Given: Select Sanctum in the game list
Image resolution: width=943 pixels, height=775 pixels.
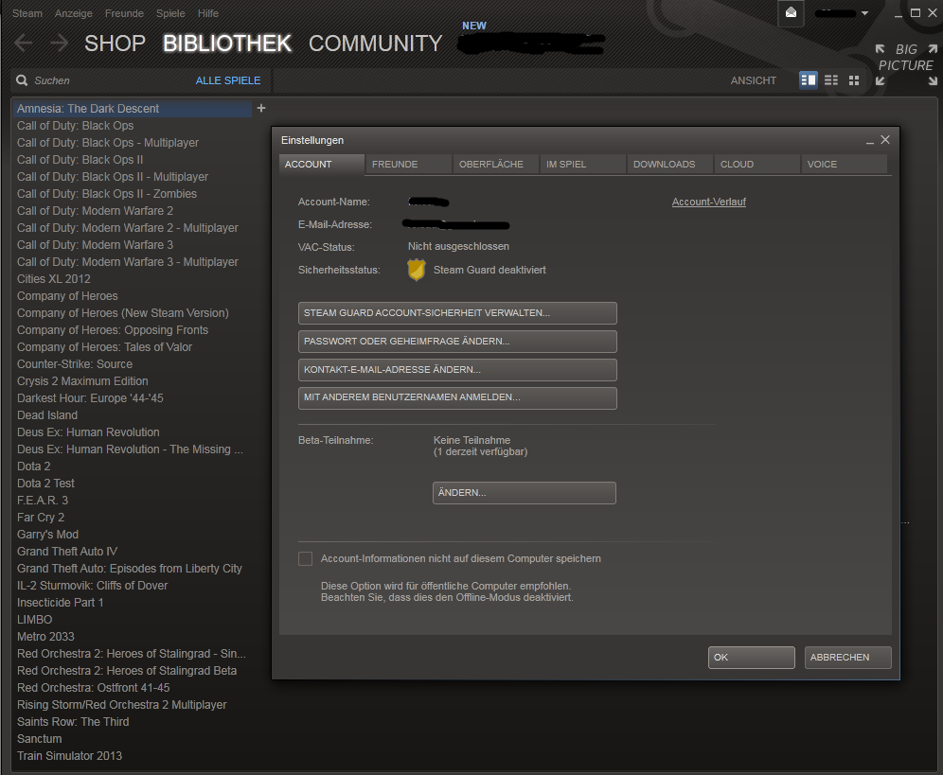Looking at the screenshot, I should pyautogui.click(x=39, y=739).
